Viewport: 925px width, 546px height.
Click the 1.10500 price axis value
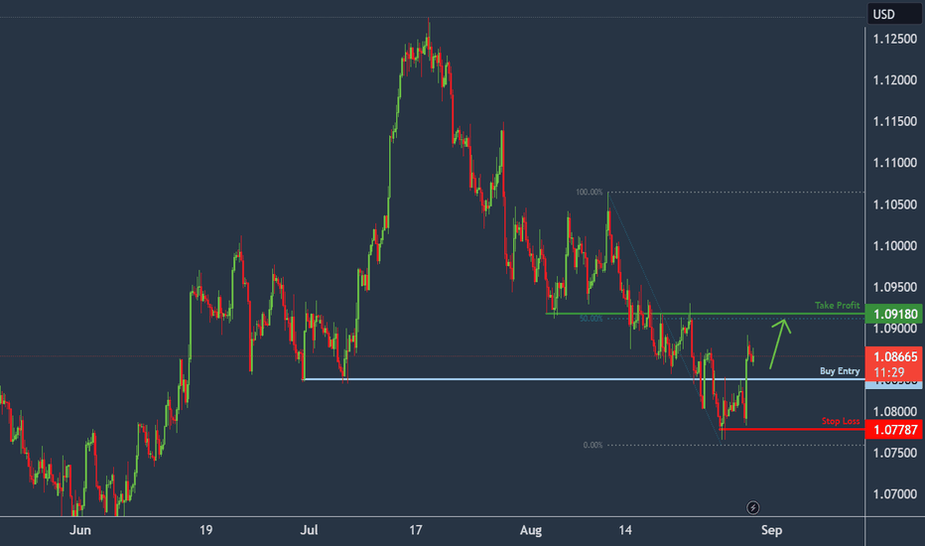pos(895,205)
